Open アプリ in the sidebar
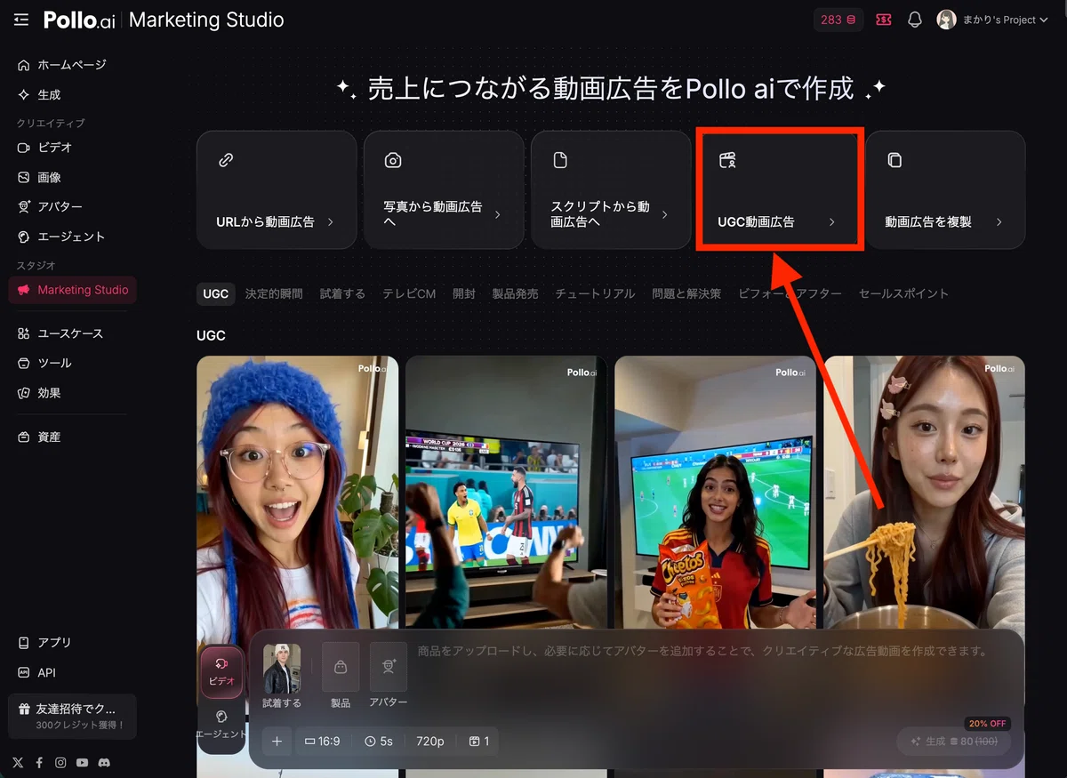 pos(72,643)
